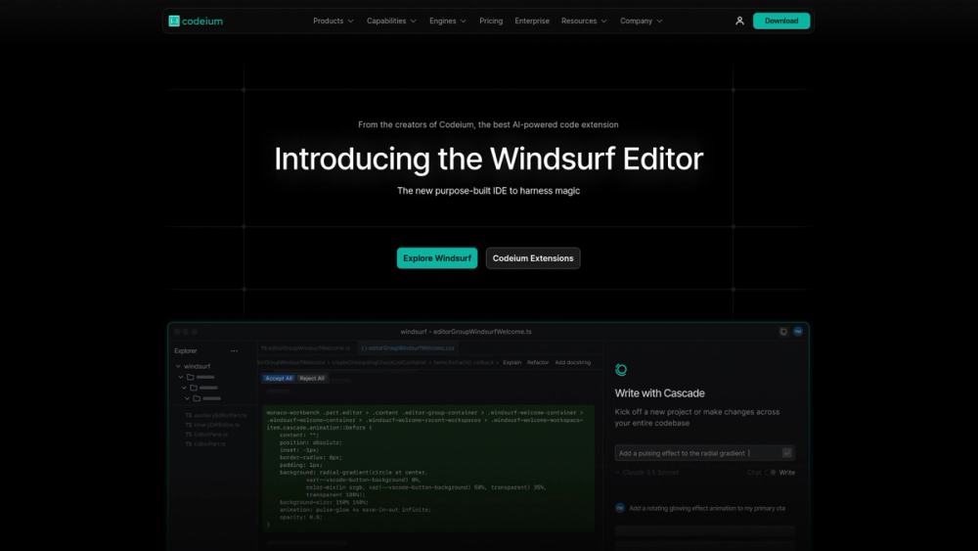
Task: Click the Add docstring action
Action: (x=572, y=362)
